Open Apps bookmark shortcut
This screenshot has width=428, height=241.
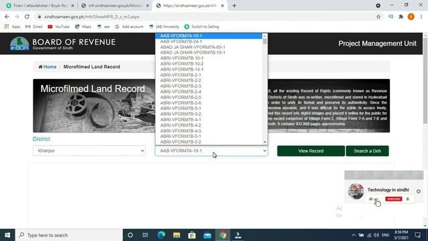coord(12,27)
